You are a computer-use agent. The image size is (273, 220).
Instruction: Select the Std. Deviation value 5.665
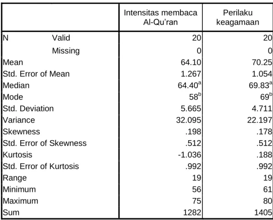tap(191, 109)
